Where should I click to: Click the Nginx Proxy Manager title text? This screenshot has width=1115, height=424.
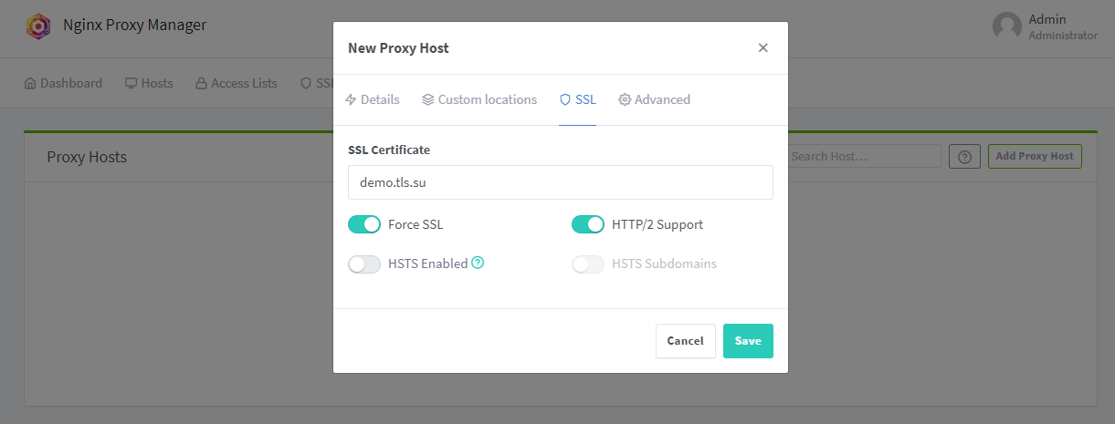tap(135, 26)
